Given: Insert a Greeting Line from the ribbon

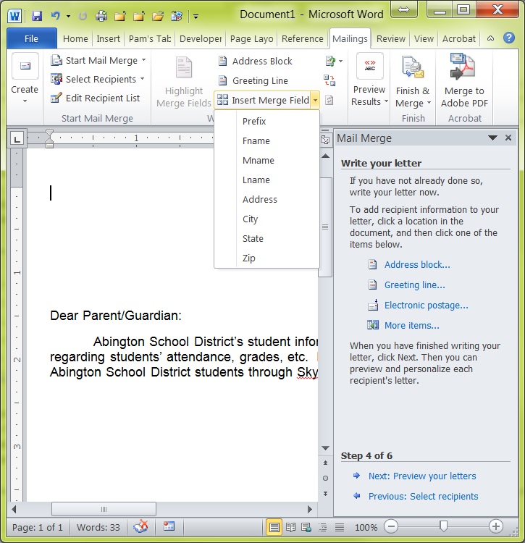Looking at the screenshot, I should click(253, 81).
